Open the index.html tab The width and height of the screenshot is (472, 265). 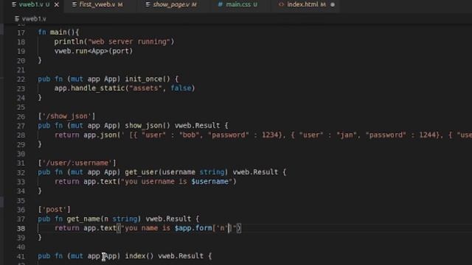coord(306,4)
